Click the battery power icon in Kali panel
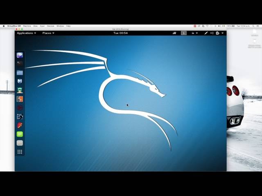The width and height of the screenshot is (262, 196). tap(217, 33)
